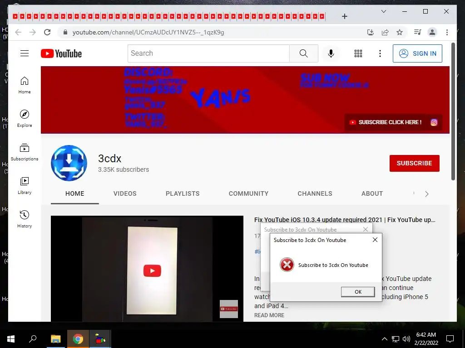Switch to the PLAYLISTS tab
The height and width of the screenshot is (348, 465).
[x=183, y=193]
